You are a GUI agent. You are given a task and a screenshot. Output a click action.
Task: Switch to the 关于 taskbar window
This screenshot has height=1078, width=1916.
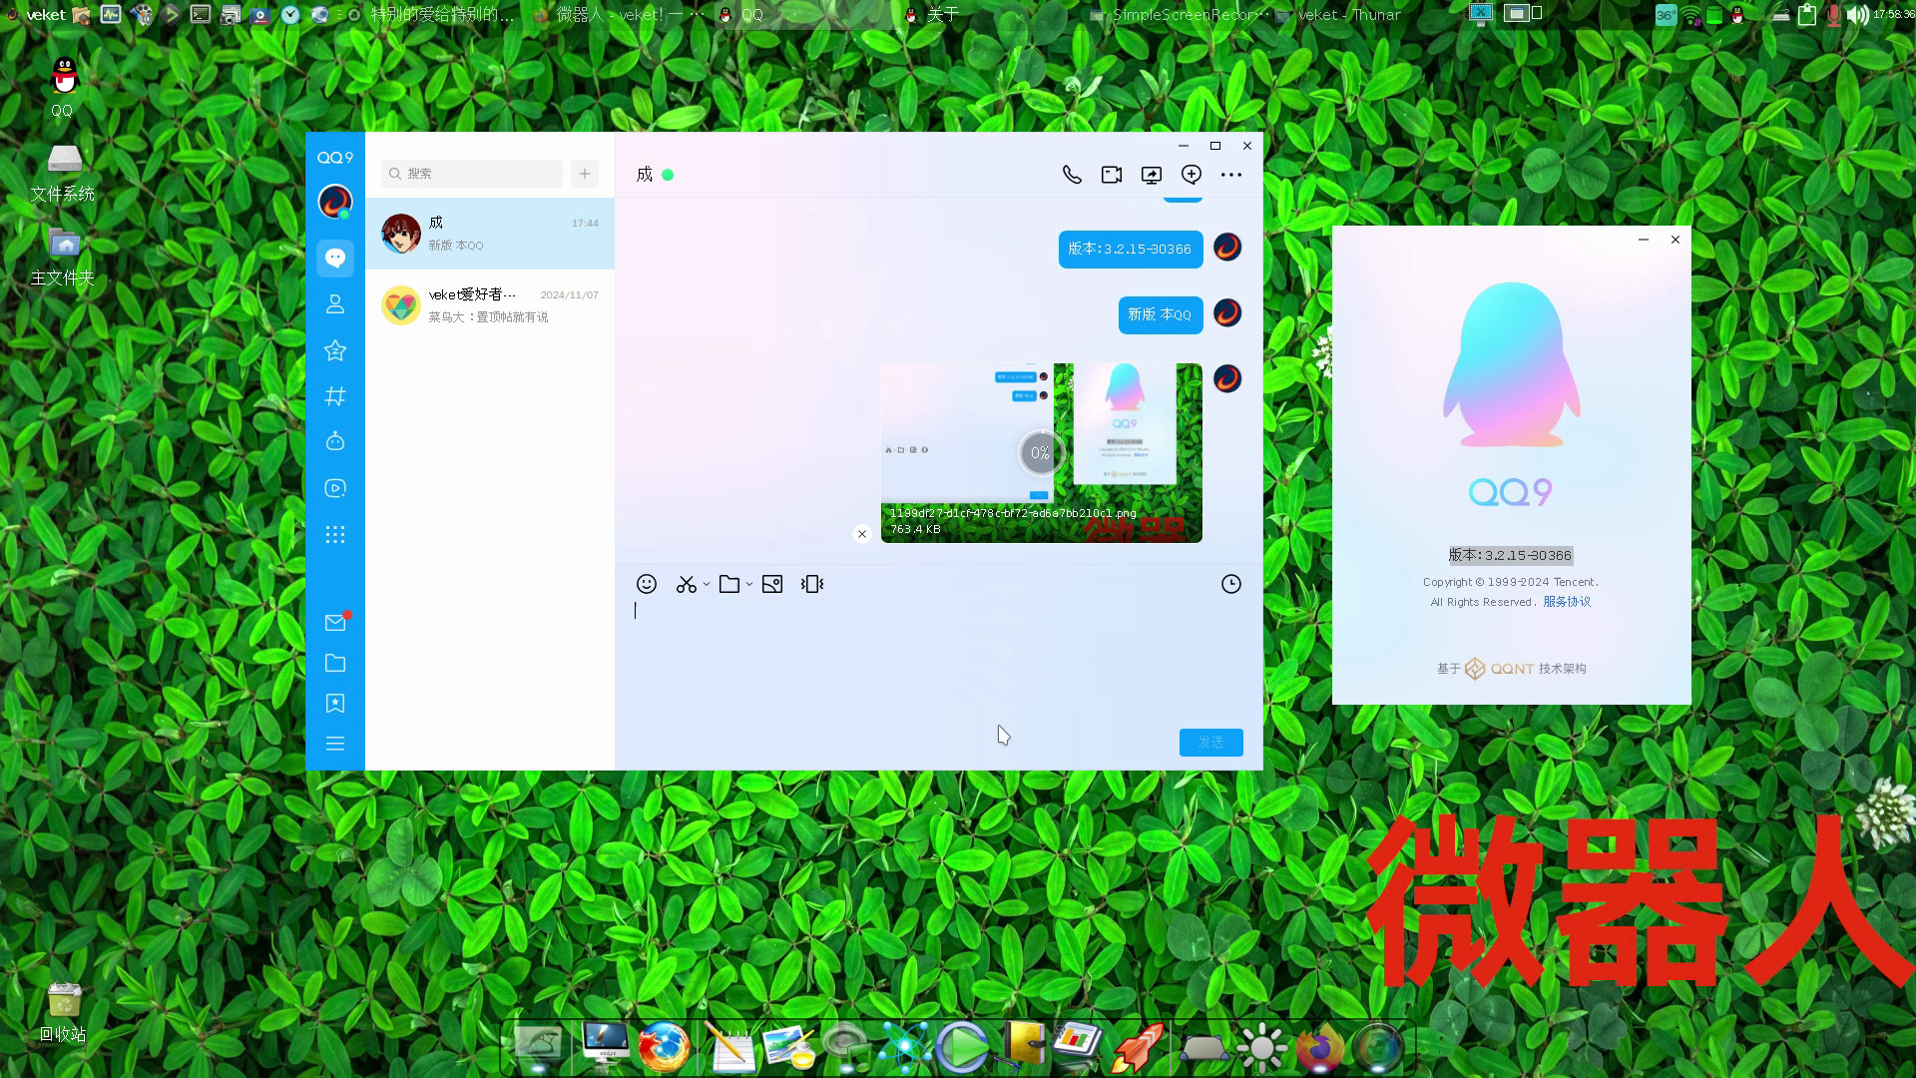click(932, 14)
